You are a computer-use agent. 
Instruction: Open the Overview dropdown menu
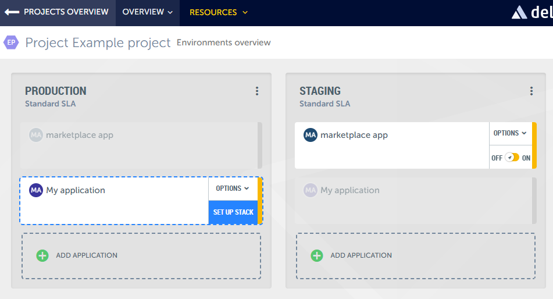tap(148, 12)
